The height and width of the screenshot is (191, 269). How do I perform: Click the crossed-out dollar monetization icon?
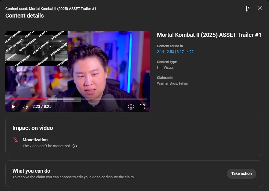pos(16,140)
